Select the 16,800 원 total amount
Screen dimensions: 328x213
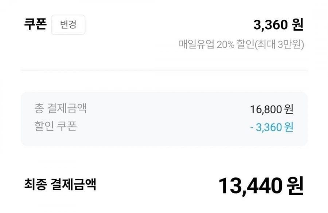272,109
